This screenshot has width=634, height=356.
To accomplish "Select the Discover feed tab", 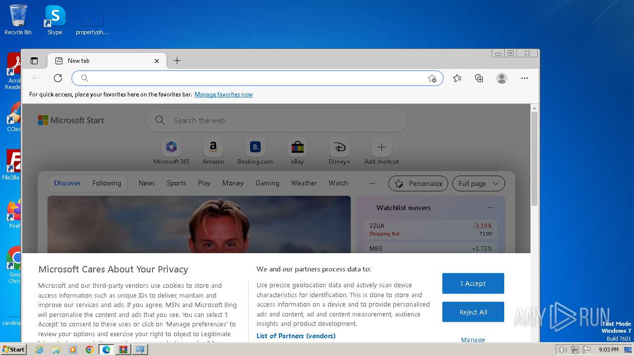I will pos(67,183).
